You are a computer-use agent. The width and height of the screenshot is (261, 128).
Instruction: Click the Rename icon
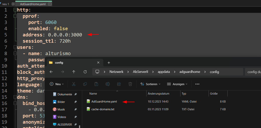[108, 84]
